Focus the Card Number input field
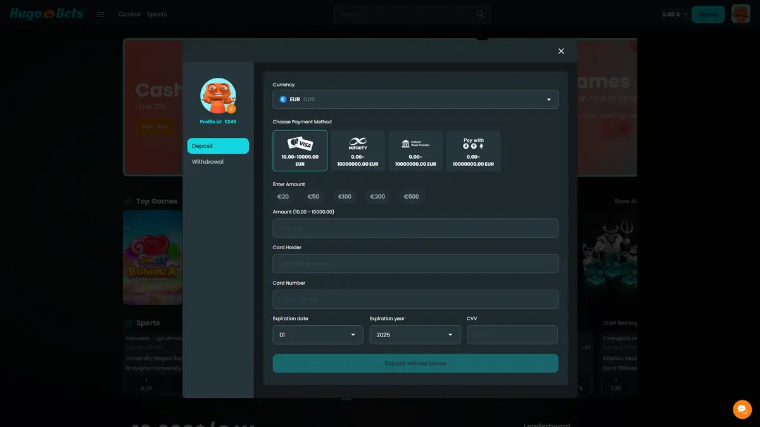 (x=415, y=299)
